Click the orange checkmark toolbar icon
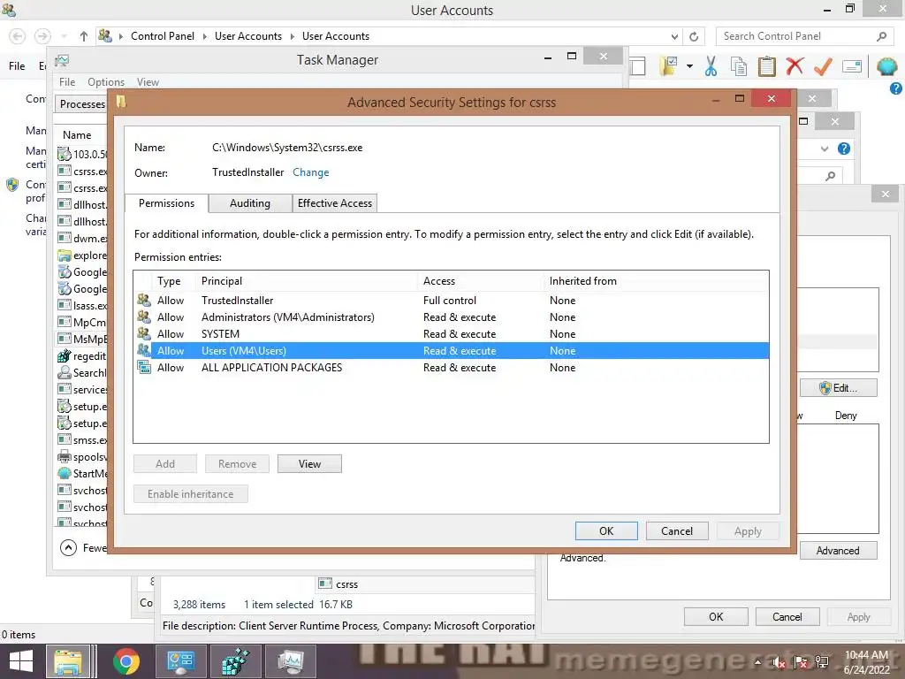905x679 pixels. point(823,66)
